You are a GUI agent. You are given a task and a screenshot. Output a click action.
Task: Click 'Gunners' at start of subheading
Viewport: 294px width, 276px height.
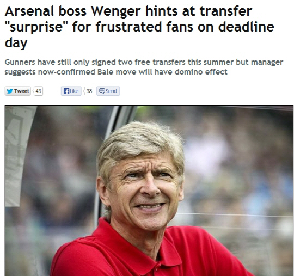pos(20,62)
